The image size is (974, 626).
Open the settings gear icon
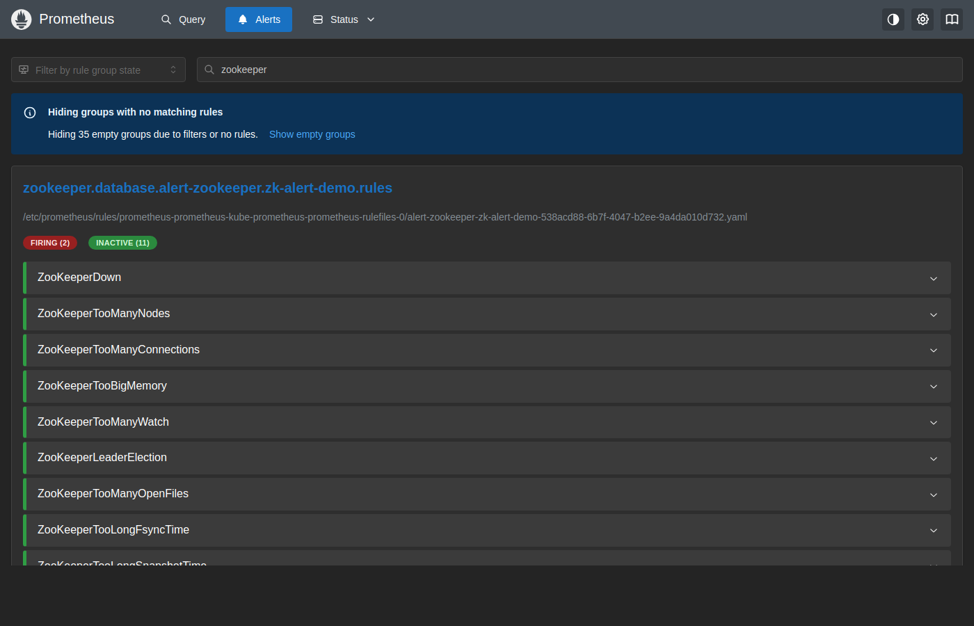pyautogui.click(x=923, y=19)
